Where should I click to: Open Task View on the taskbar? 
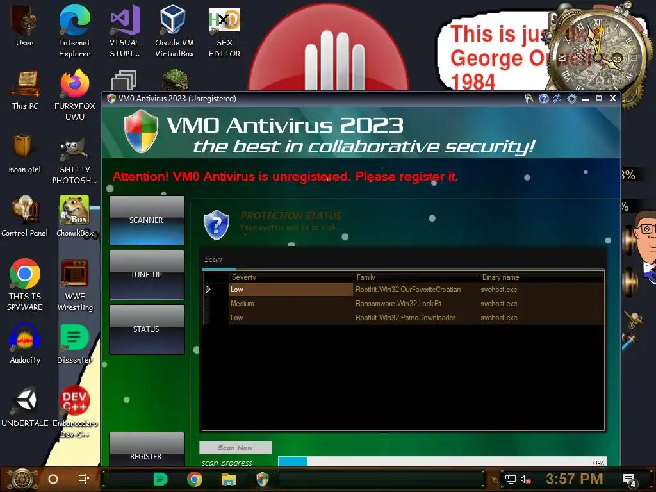coord(84,479)
